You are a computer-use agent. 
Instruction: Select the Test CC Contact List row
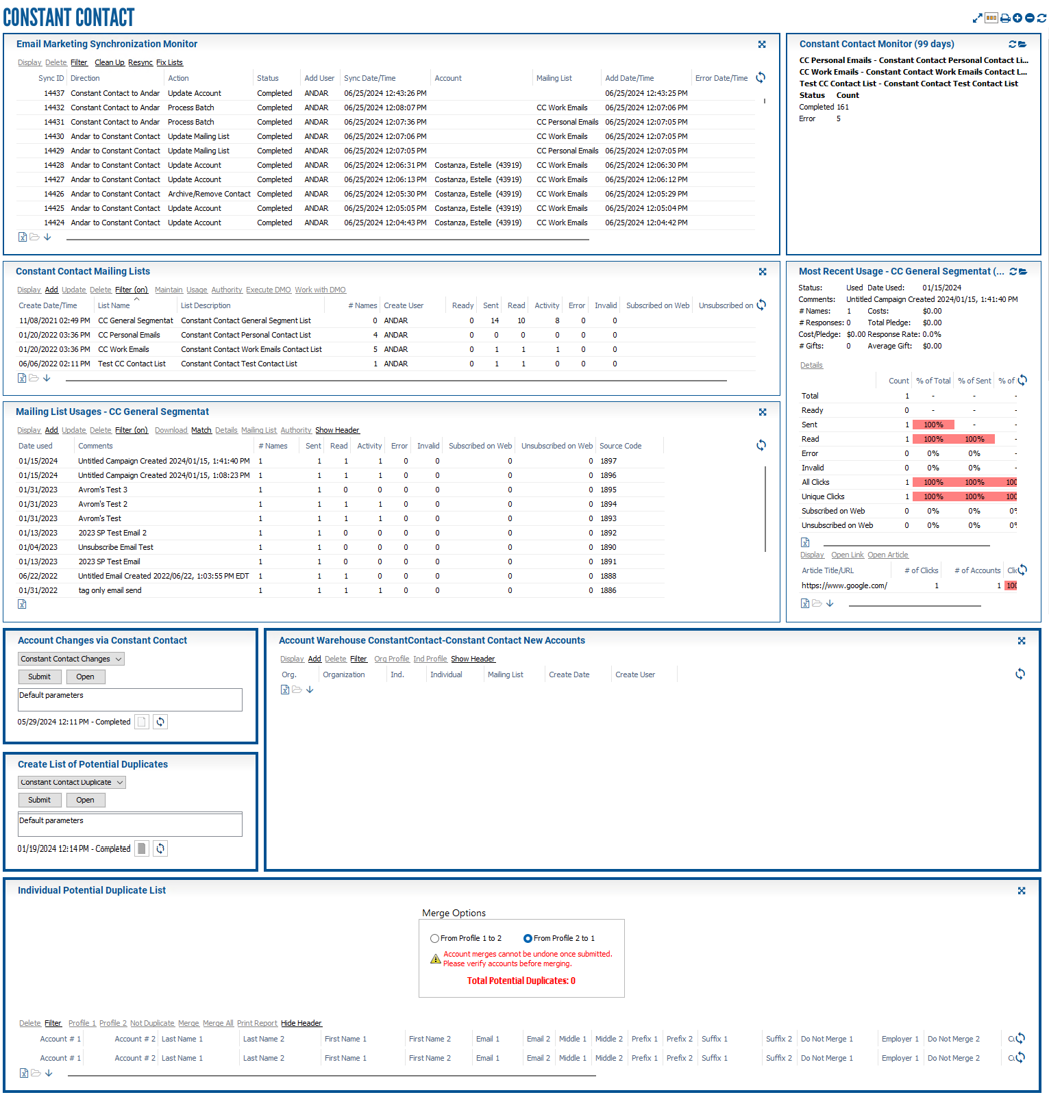tap(386, 364)
